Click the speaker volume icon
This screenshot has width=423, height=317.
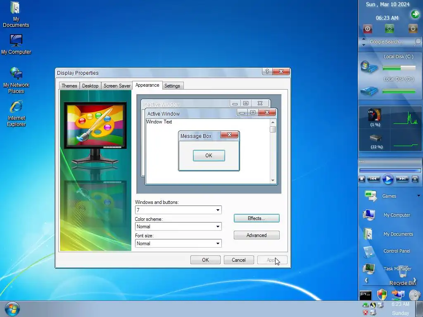click(x=415, y=295)
